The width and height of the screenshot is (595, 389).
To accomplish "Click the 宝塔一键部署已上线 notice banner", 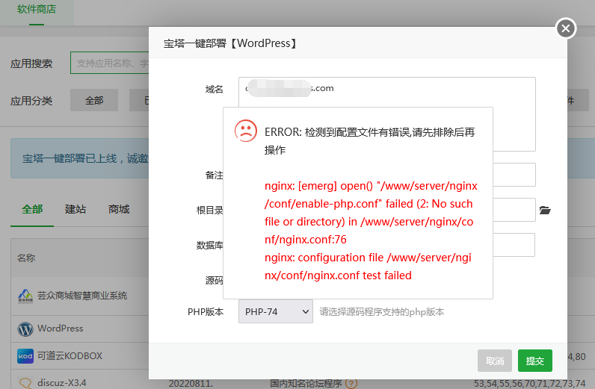I will point(80,158).
